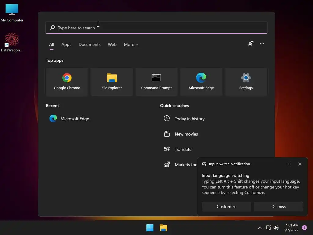Click the Windows Start button
Screen dimensions: 313x235
pyautogui.click(x=150, y=228)
